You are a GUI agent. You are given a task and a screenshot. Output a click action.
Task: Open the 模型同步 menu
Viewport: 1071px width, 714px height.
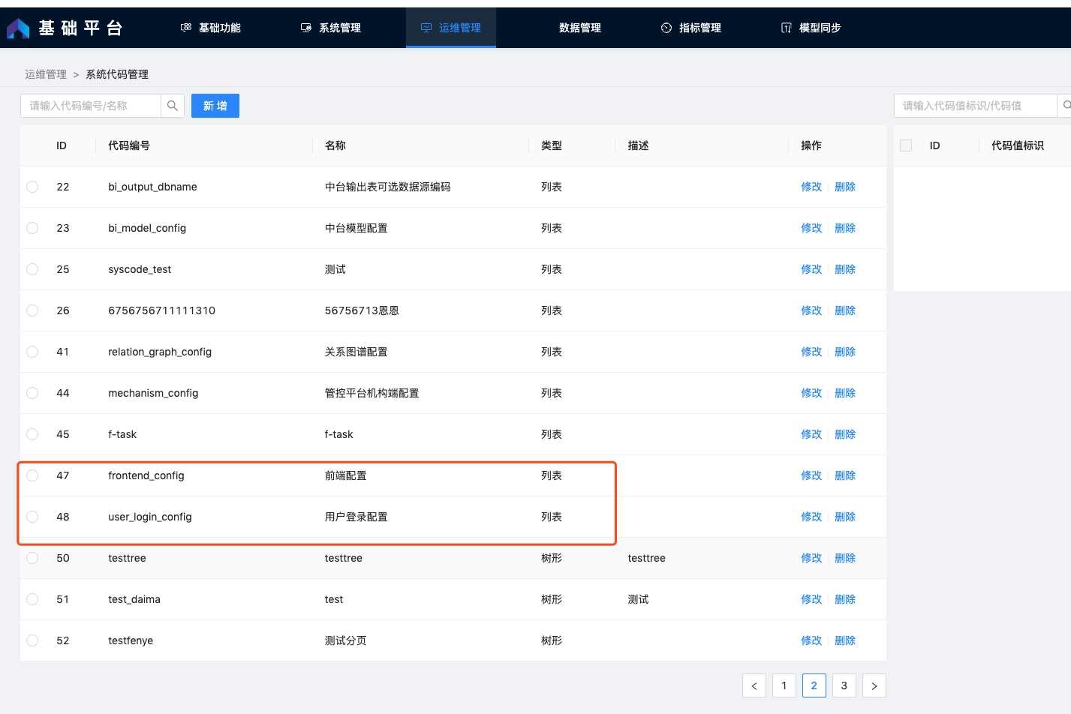[x=811, y=28]
